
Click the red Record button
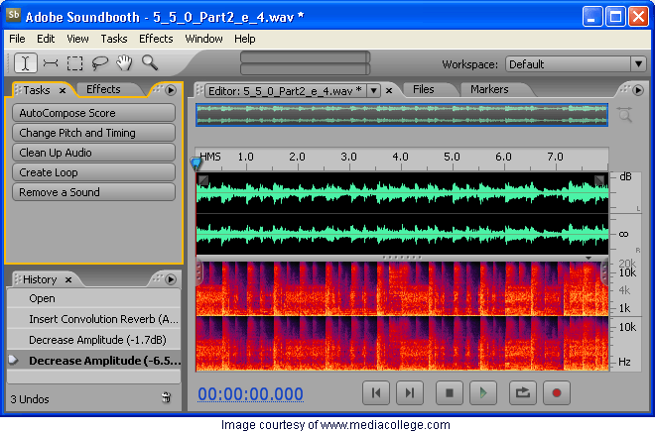point(557,392)
